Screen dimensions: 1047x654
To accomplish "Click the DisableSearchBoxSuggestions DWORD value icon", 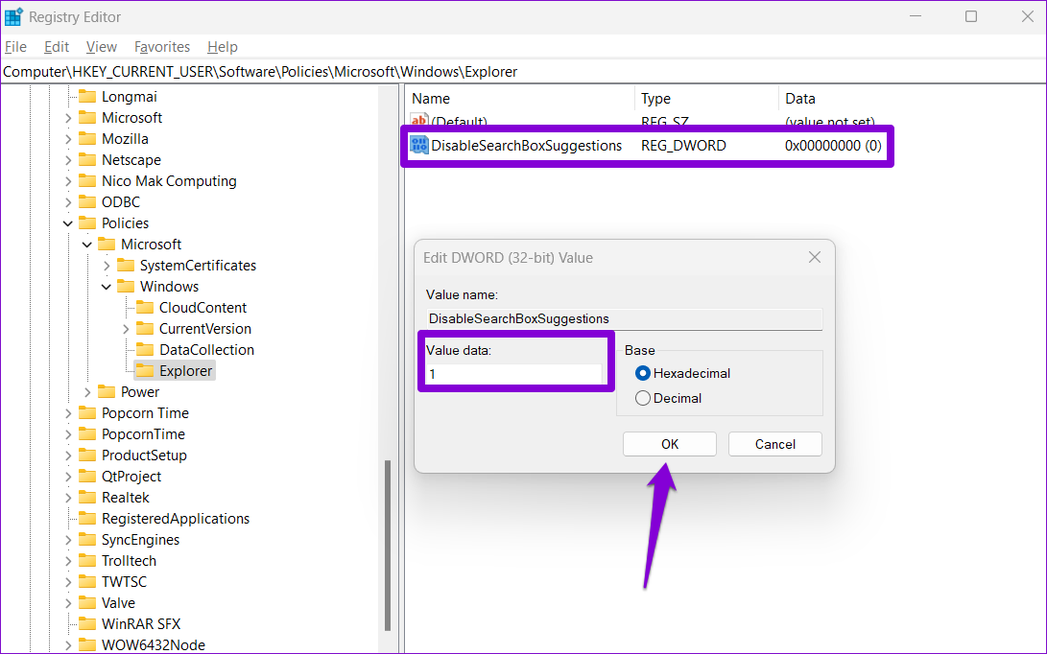I will coord(419,146).
